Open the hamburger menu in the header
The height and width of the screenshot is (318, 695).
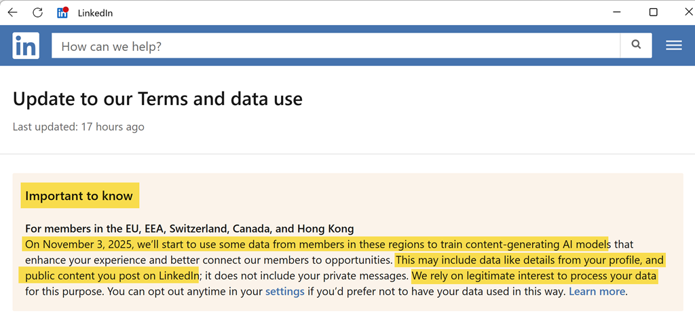(673, 45)
